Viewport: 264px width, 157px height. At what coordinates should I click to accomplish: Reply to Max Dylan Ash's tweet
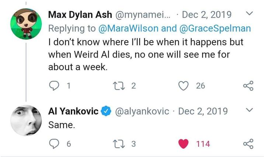(54, 86)
